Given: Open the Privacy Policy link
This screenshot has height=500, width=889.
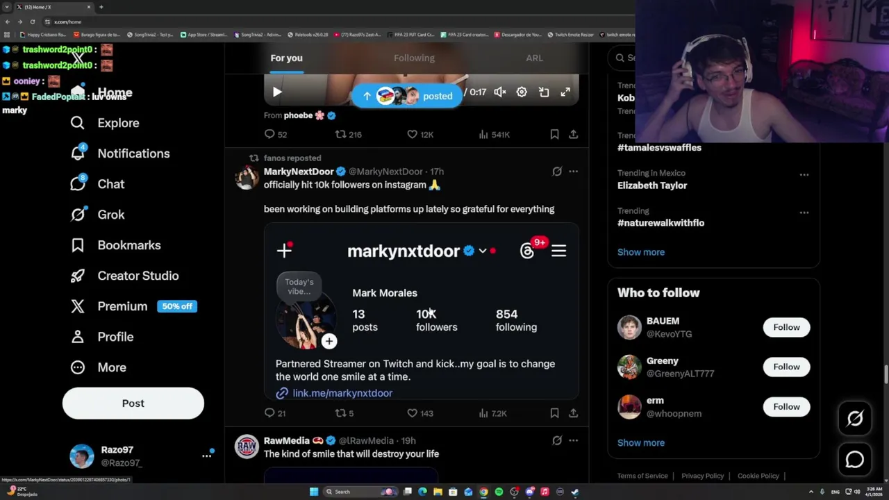Looking at the screenshot, I should point(702,476).
